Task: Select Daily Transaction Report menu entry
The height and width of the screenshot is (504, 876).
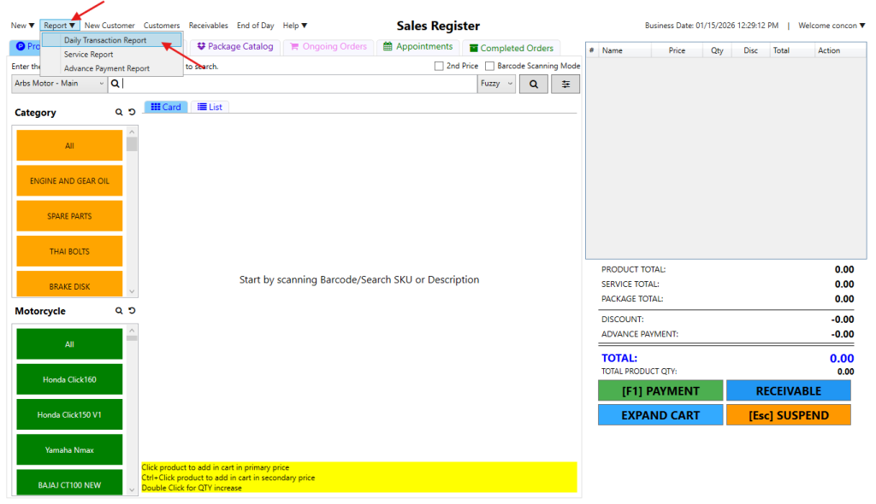Action: 105,40
